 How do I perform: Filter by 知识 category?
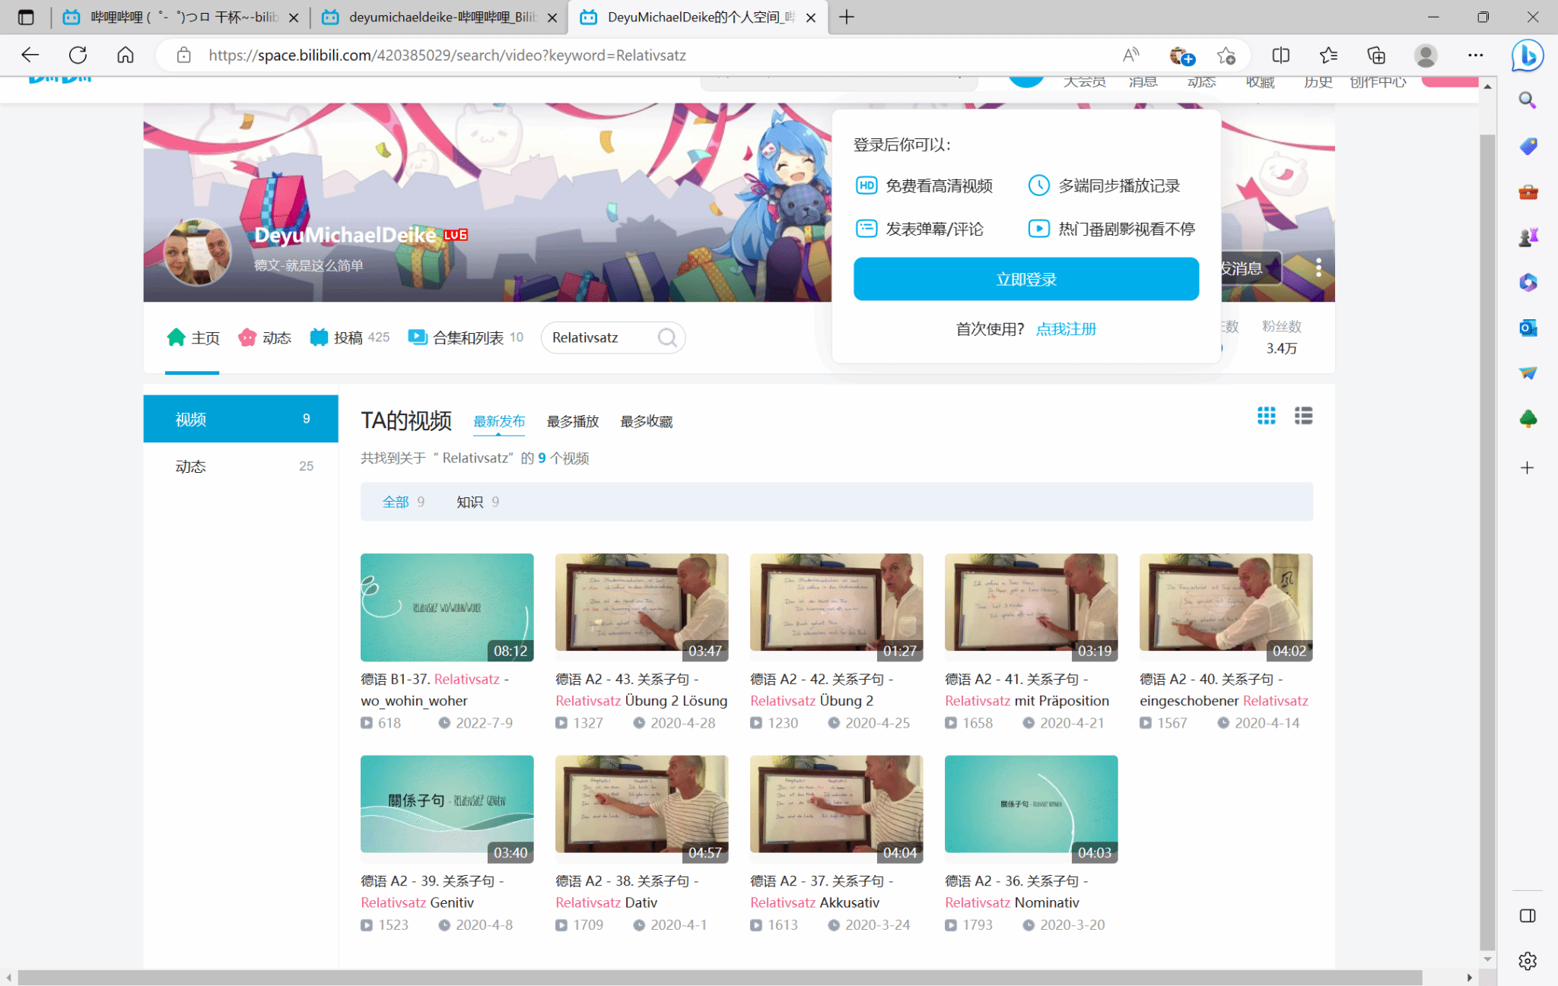[x=470, y=502]
